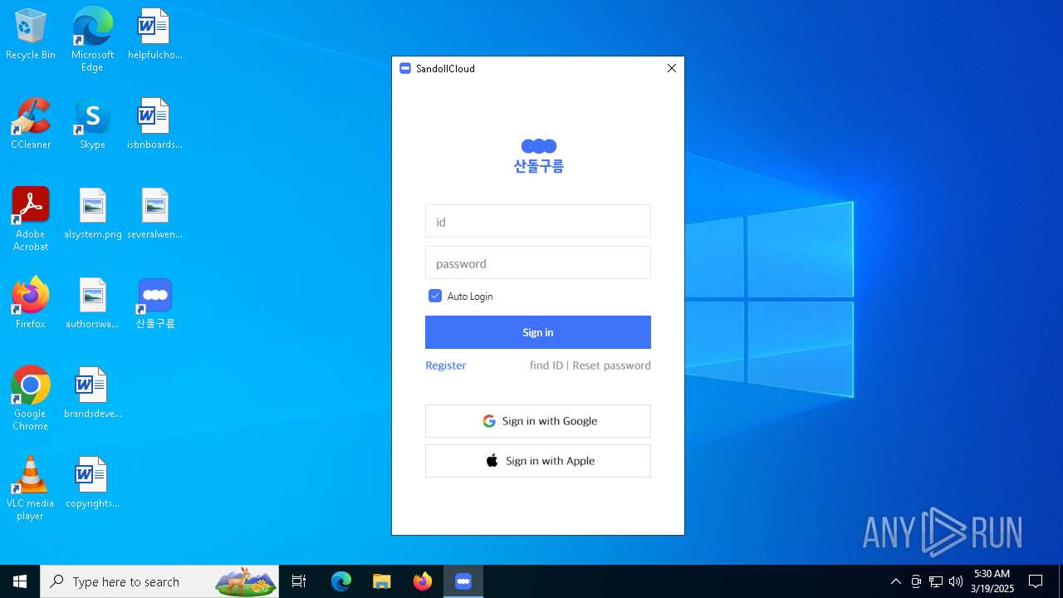Focus the id input field
The height and width of the screenshot is (598, 1063).
(x=538, y=222)
